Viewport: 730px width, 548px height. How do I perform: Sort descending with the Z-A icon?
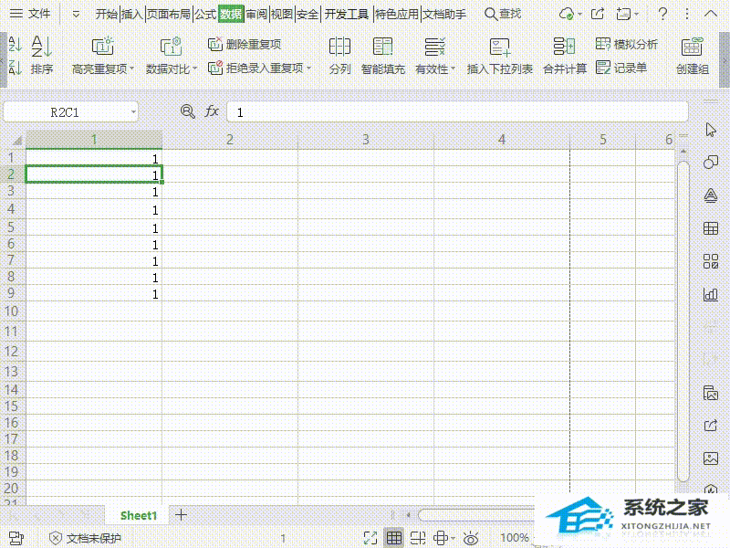tap(15, 68)
